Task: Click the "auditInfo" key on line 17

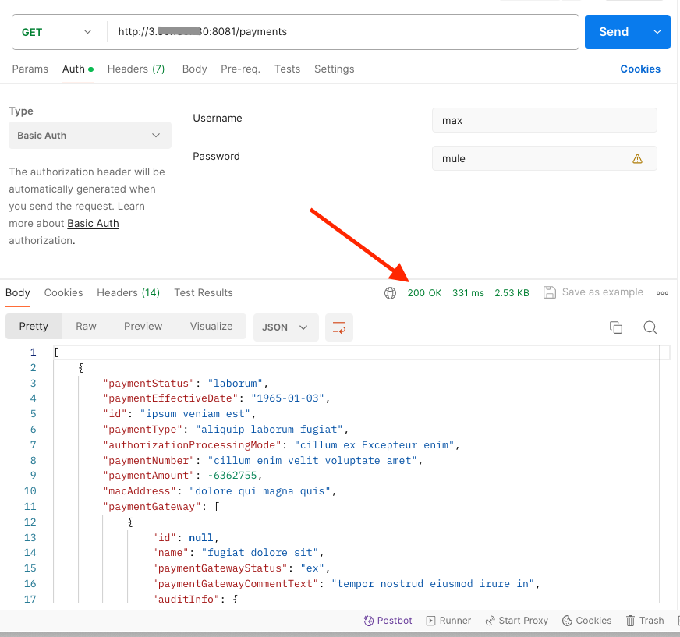Action: click(186, 600)
